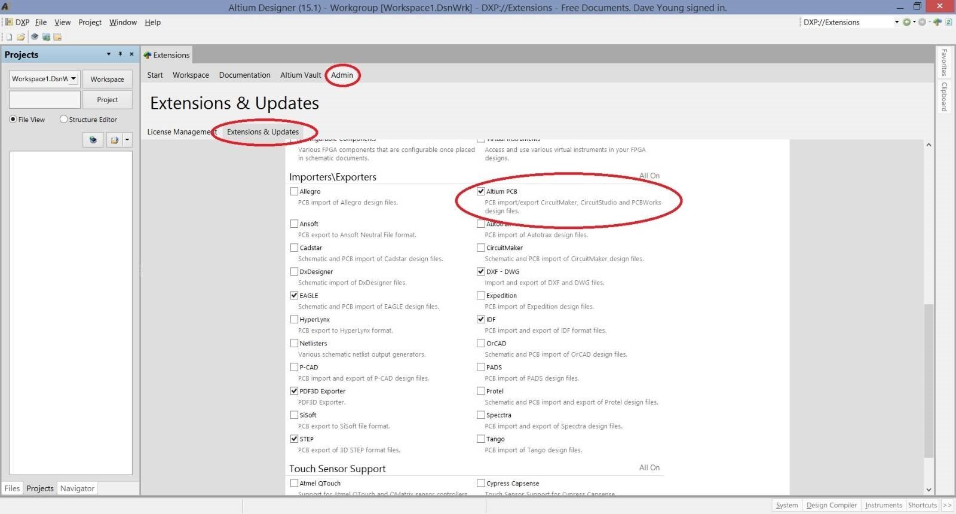
Task: Open the DXP://Extensions address dropdown
Action: 896,22
